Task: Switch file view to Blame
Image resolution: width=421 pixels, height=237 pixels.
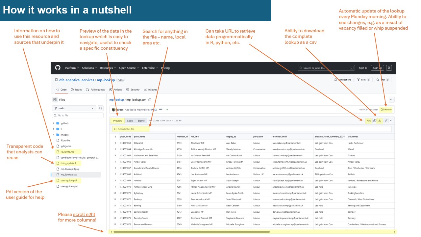Action: click(x=141, y=121)
